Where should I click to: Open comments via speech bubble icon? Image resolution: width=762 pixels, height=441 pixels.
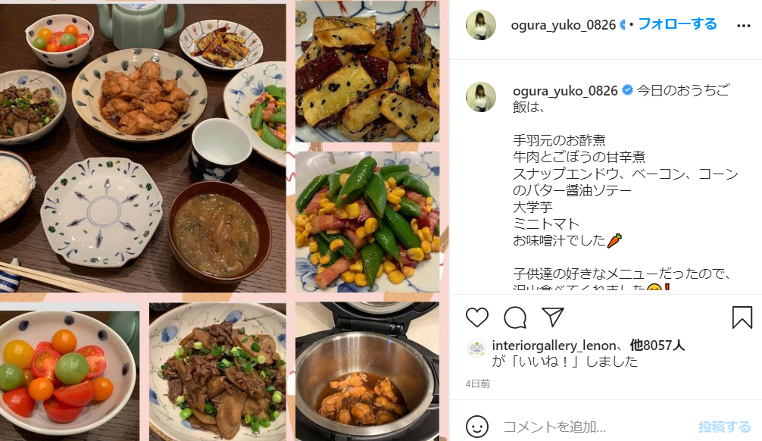[515, 317]
